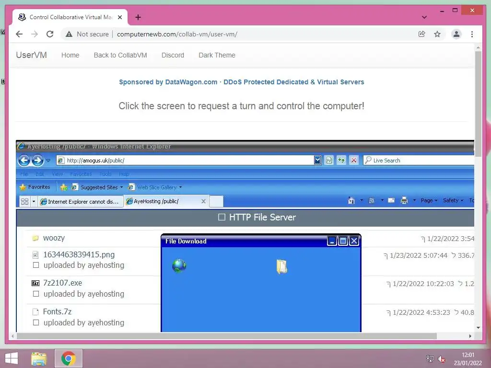Click the folder icon in File Download
Image resolution: width=491 pixels, height=368 pixels.
click(281, 266)
